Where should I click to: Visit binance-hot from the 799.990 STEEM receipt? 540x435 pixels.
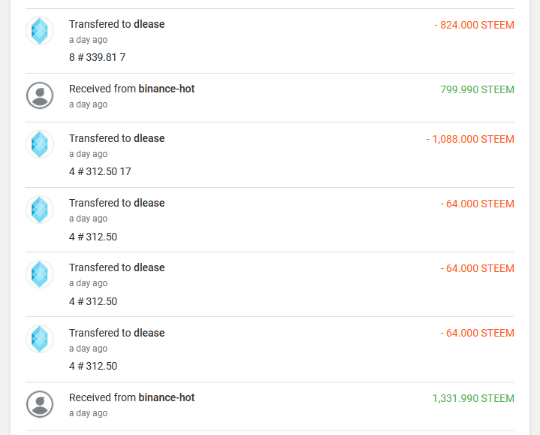(166, 89)
